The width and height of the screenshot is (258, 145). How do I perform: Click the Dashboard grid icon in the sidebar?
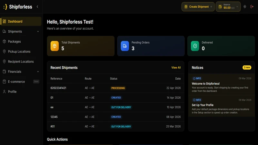pos(4,21)
